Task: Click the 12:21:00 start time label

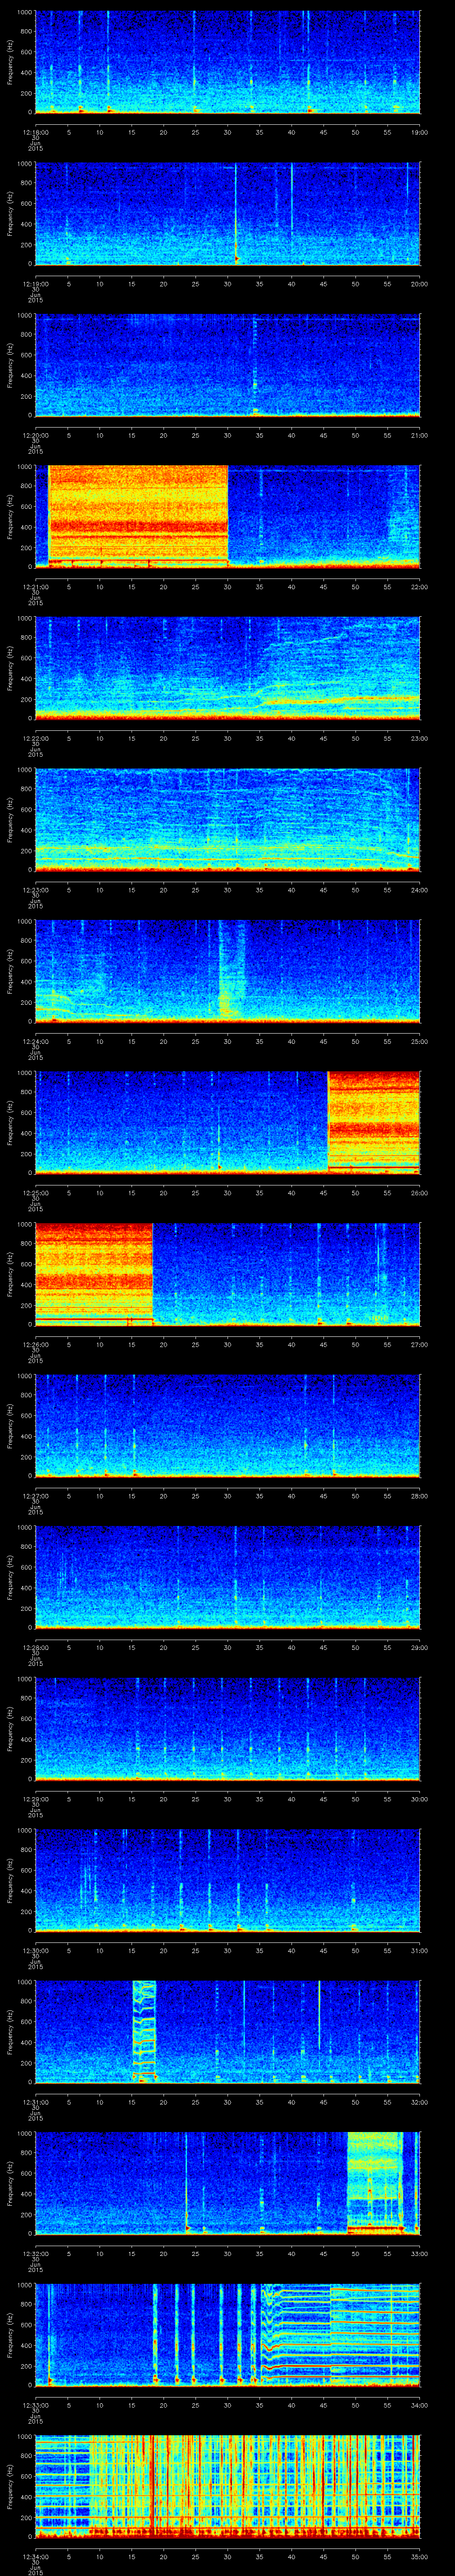Action: [x=35, y=587]
